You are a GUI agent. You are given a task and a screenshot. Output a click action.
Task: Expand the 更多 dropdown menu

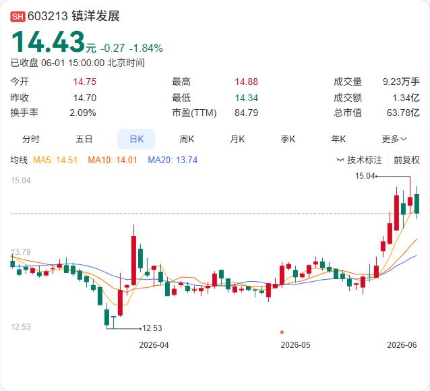click(x=394, y=139)
